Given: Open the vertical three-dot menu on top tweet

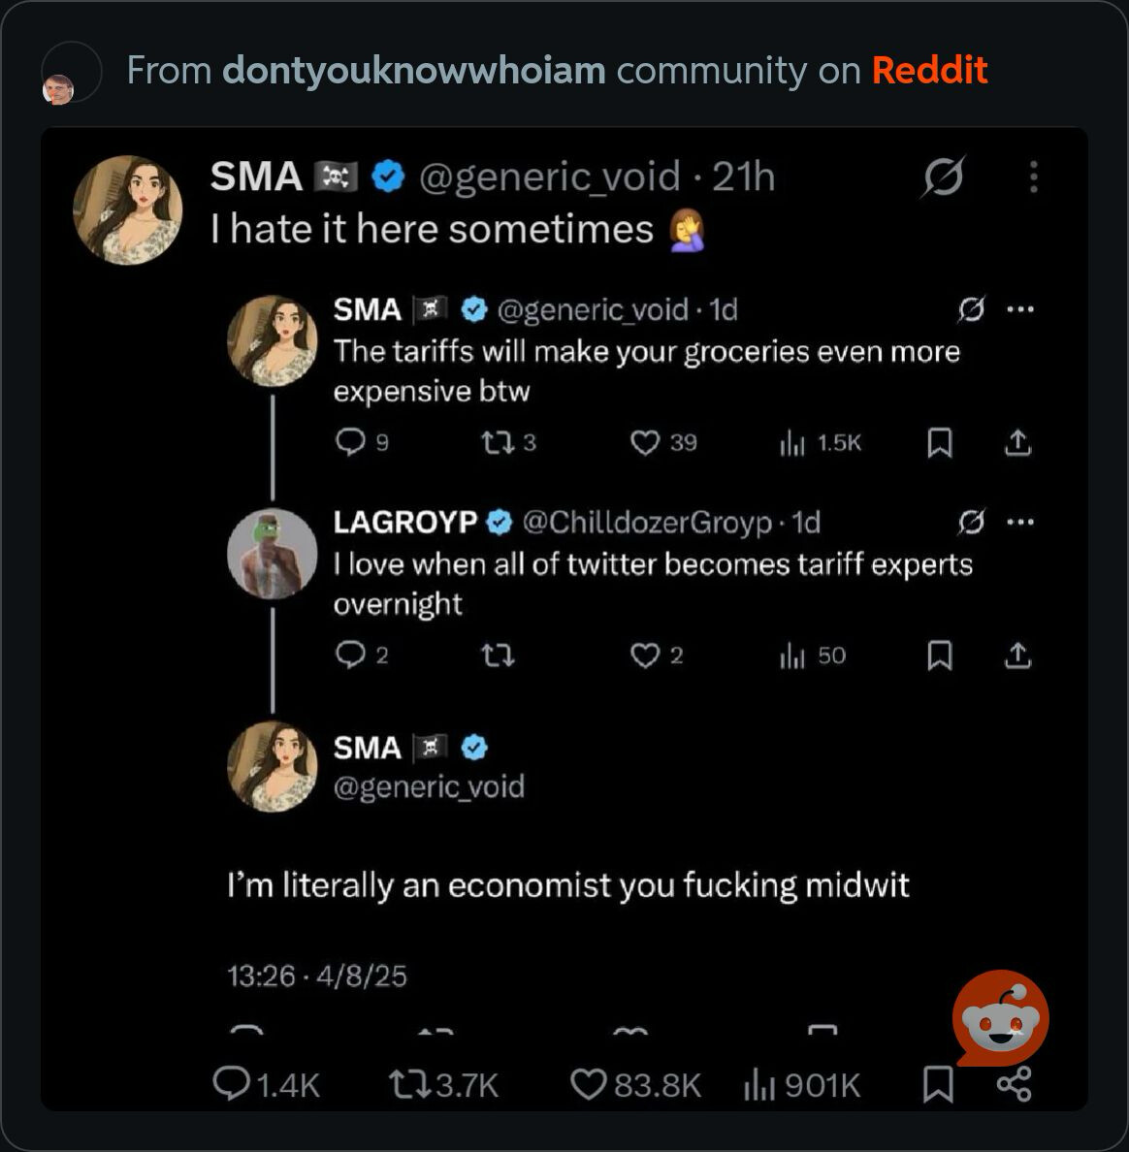Looking at the screenshot, I should click(1034, 177).
